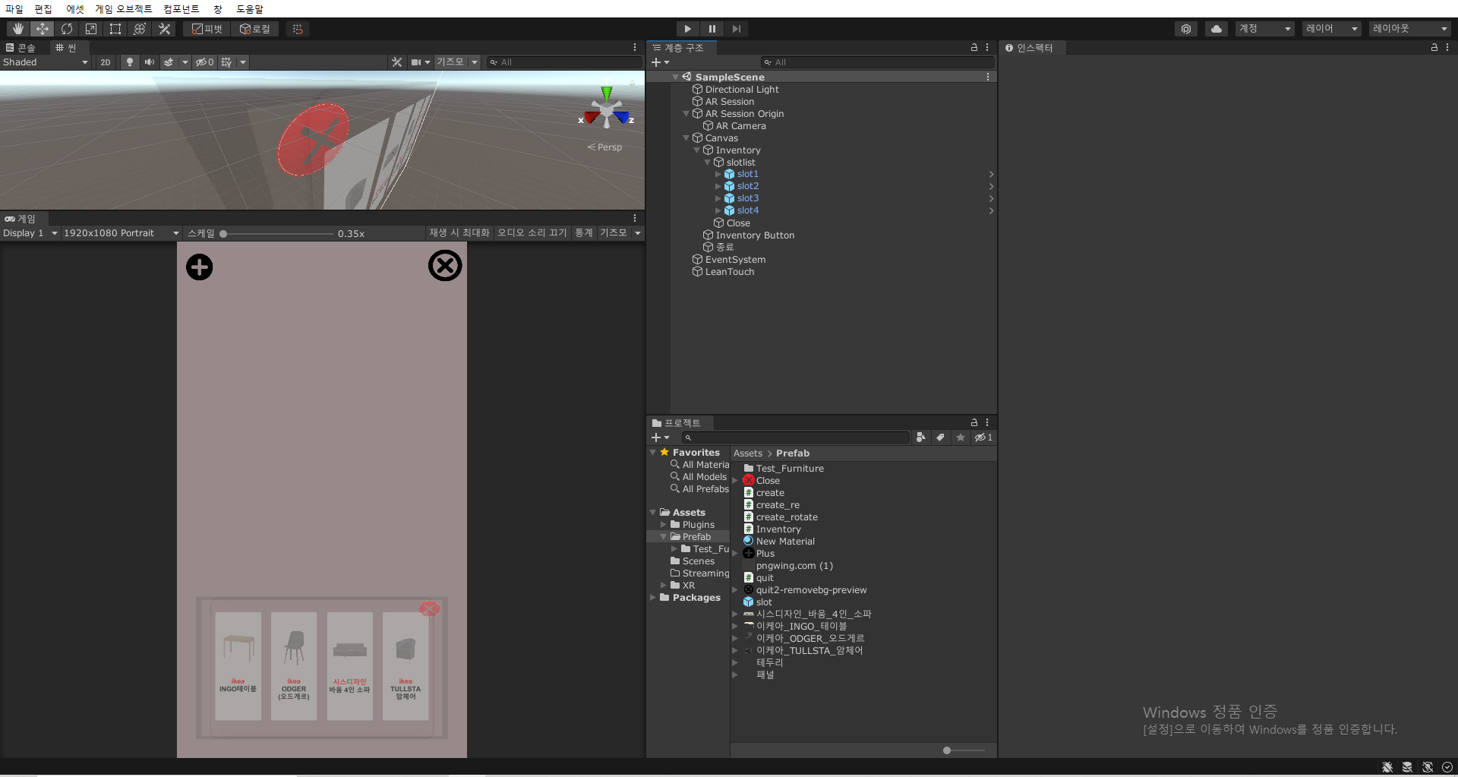Switch to the 콘솔 tab
Screen dimensions: 1458x777
pos(21,47)
